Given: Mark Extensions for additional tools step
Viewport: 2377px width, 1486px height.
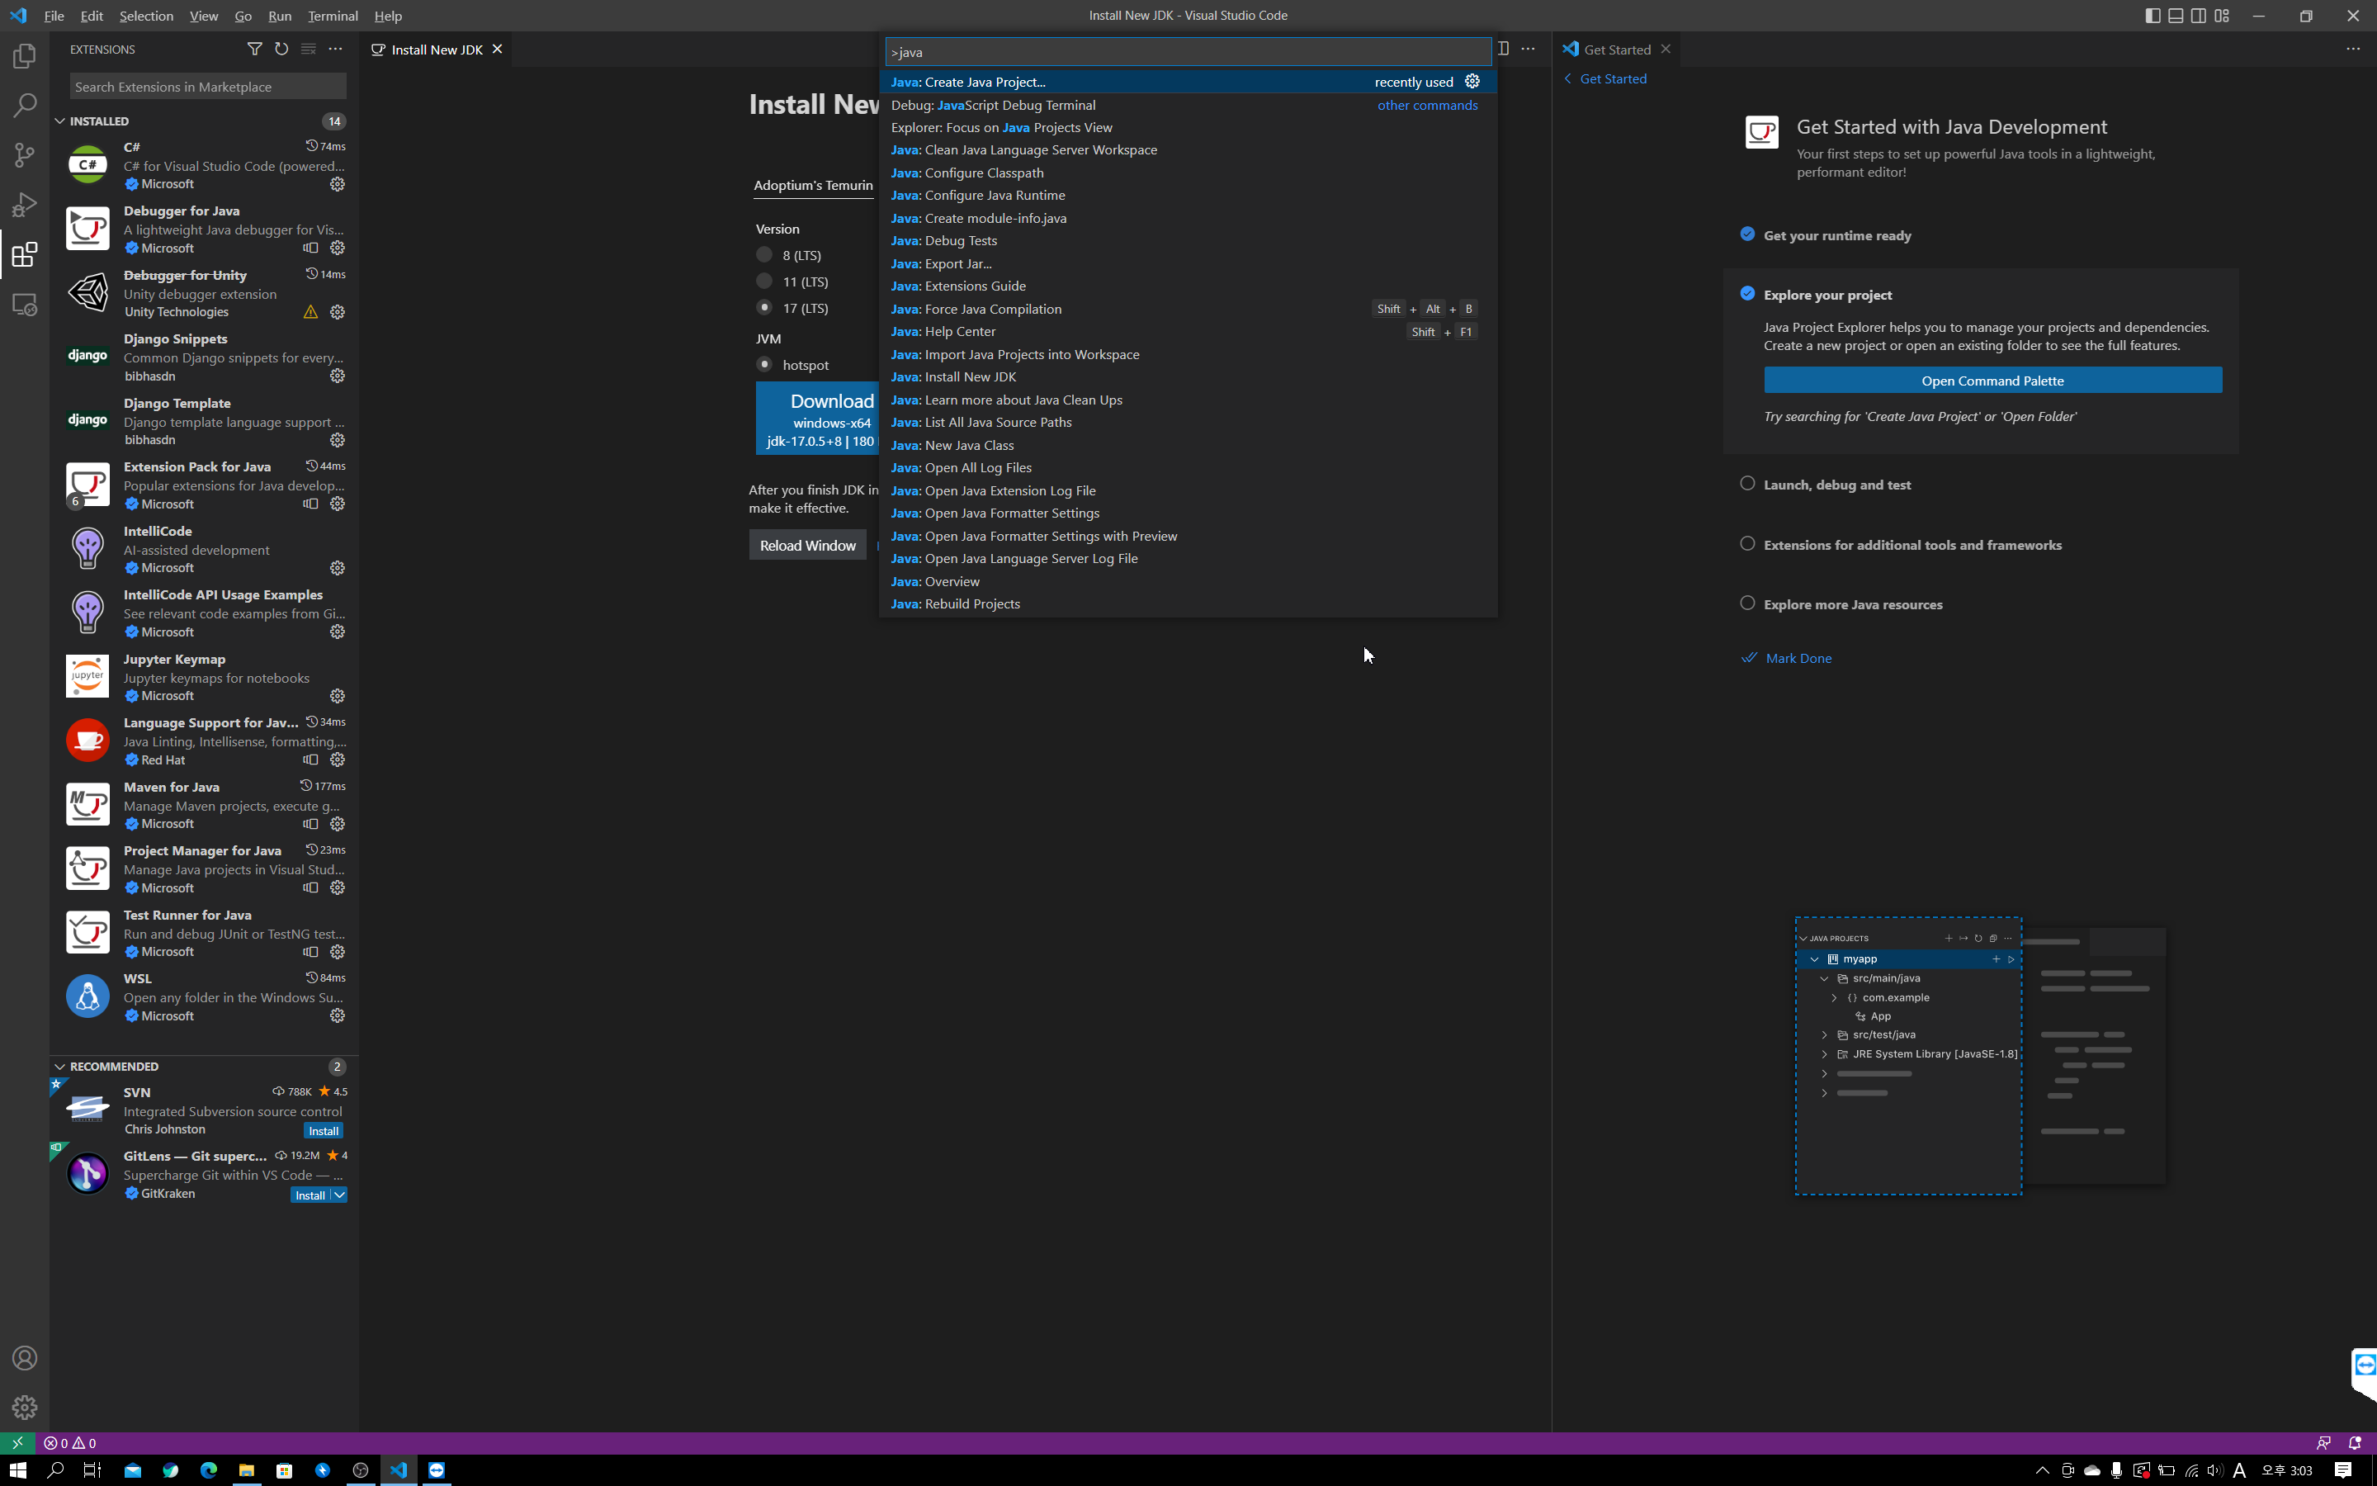Looking at the screenshot, I should (1747, 543).
